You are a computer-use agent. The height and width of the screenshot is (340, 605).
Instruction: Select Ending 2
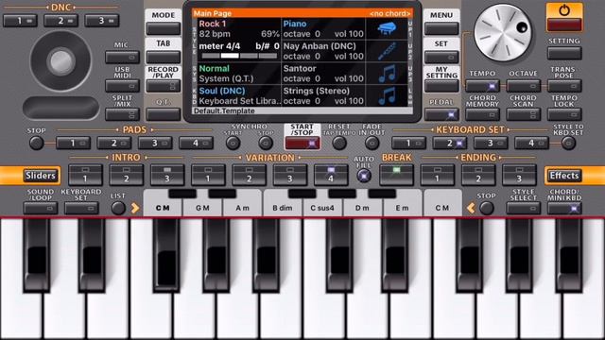478,175
